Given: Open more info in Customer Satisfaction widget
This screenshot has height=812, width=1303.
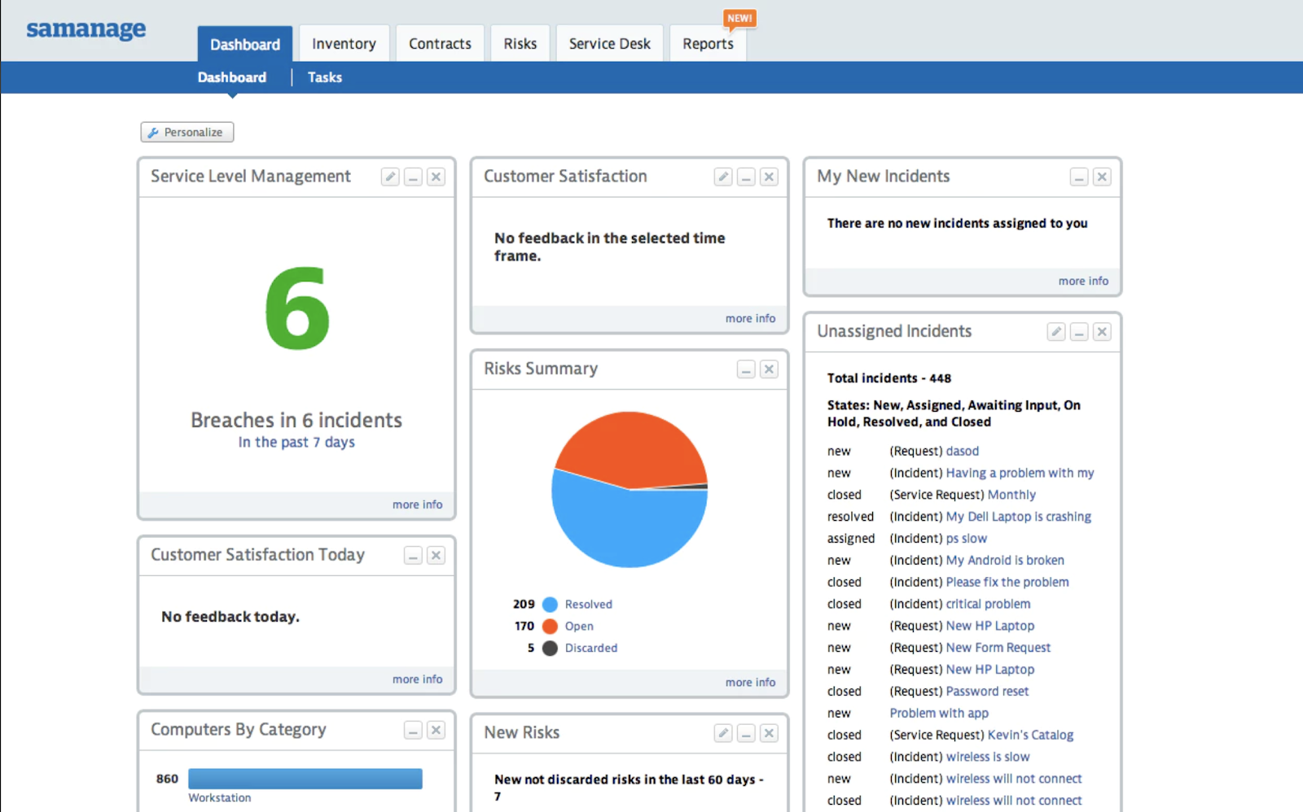Looking at the screenshot, I should click(x=751, y=318).
